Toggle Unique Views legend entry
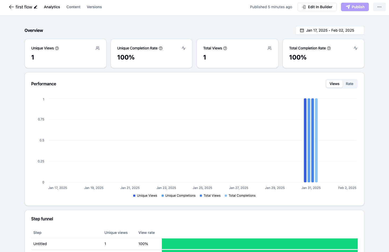 [145, 196]
